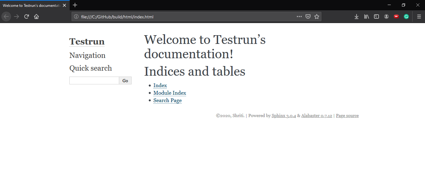
Task: Open the Module Index link
Action: pyautogui.click(x=170, y=93)
